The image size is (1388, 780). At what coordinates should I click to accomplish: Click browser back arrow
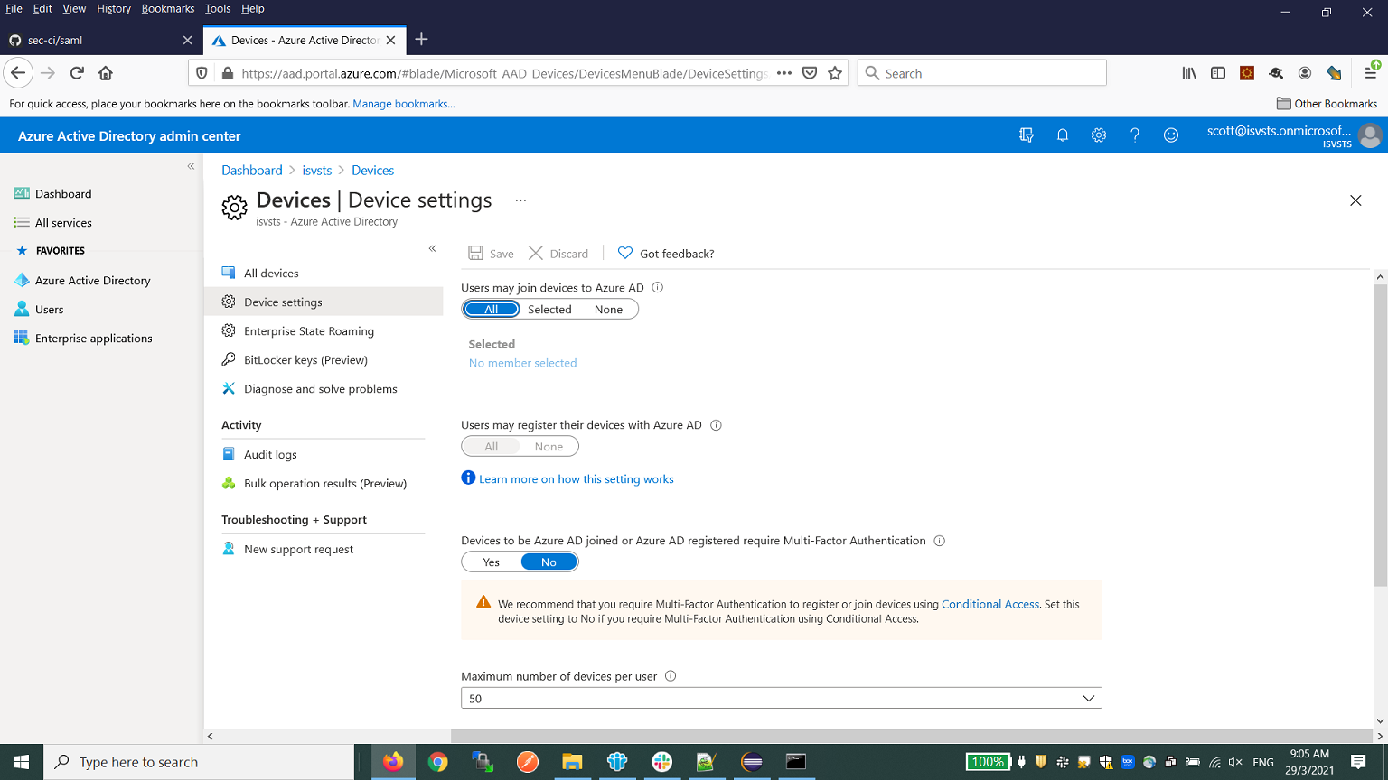18,73
